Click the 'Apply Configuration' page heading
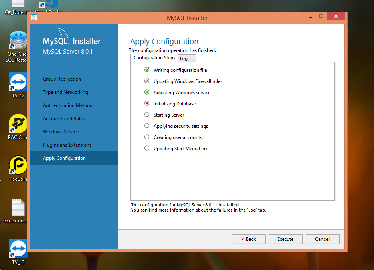374x270 pixels. [164, 42]
